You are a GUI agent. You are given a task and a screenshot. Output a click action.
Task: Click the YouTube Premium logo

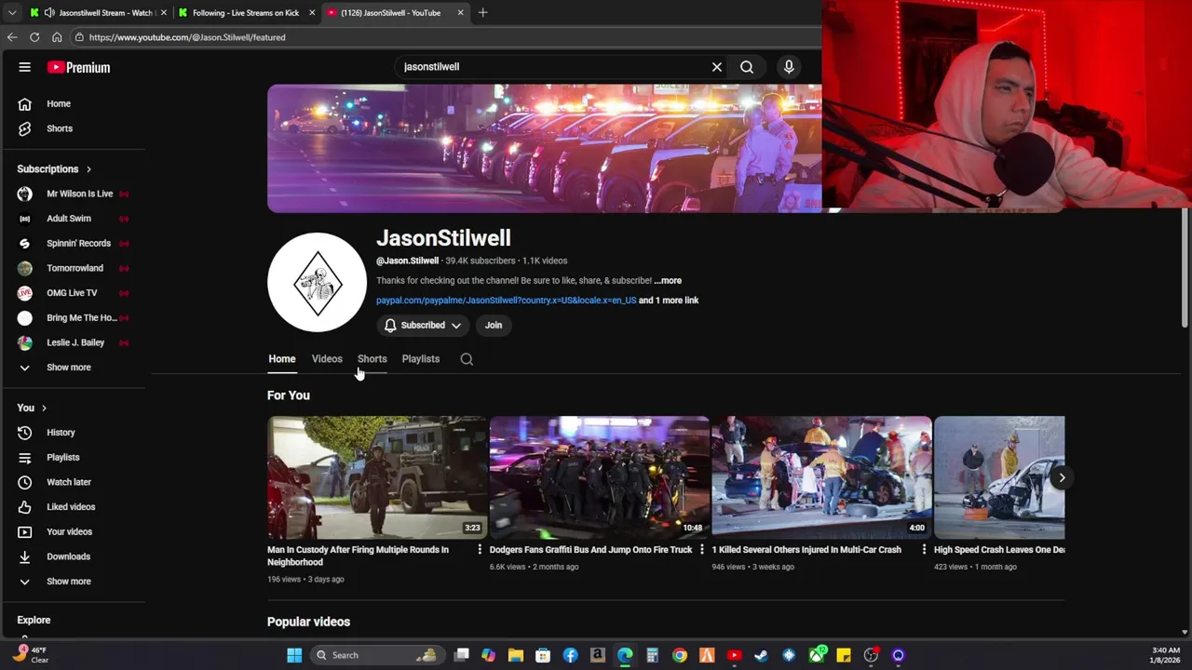79,67
